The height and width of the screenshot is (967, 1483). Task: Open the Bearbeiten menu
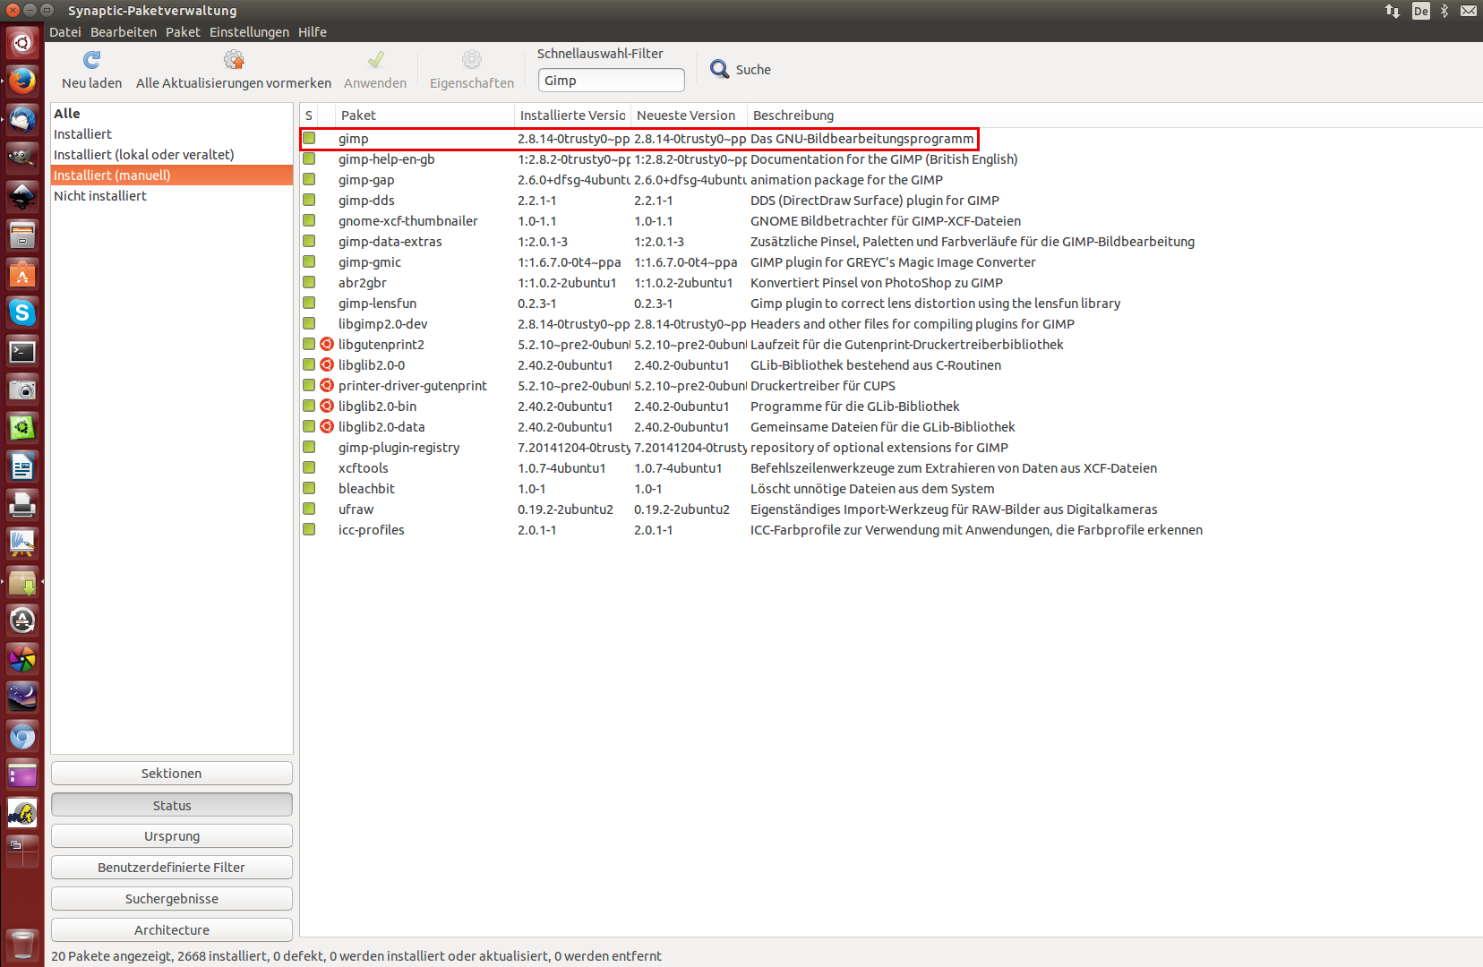(124, 32)
